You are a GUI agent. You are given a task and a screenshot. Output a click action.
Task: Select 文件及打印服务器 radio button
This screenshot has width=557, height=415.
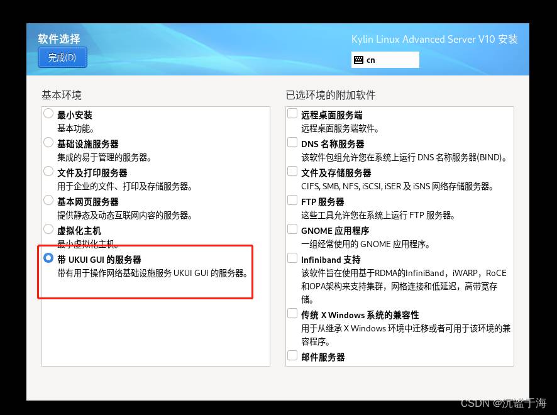[49, 172]
